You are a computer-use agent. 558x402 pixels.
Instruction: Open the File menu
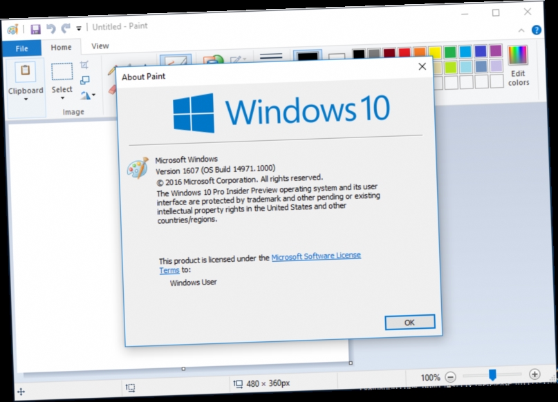click(21, 48)
